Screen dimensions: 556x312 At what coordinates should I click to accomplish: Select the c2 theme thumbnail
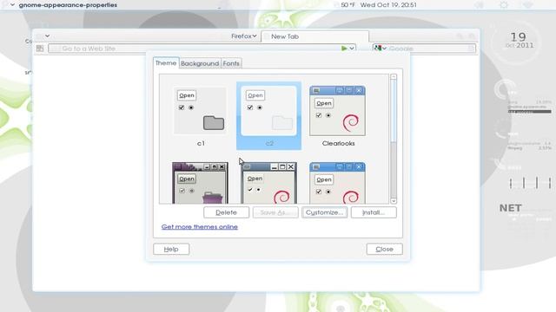click(x=268, y=116)
